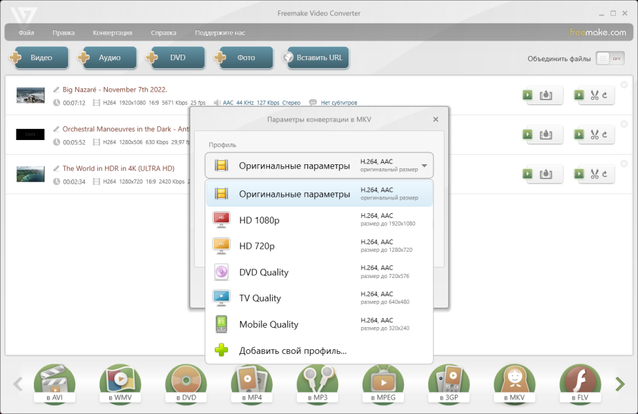
Task: Convert to FLV format
Action: tap(580, 384)
